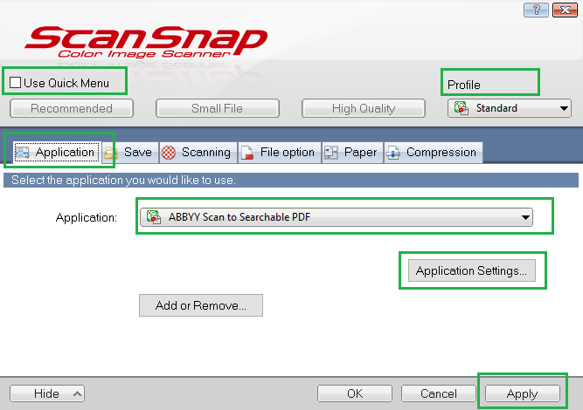Click the Application tab scanner icon
Viewport: 583px width, 410px height.
(x=23, y=152)
